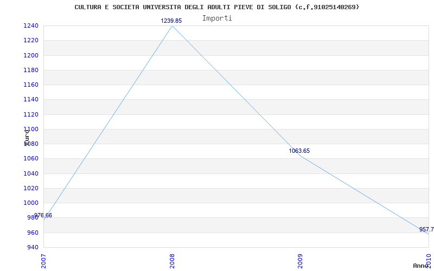This screenshot has height=271, width=434.
Task: Click the 'Euro' y-axis title
Action: (x=27, y=138)
